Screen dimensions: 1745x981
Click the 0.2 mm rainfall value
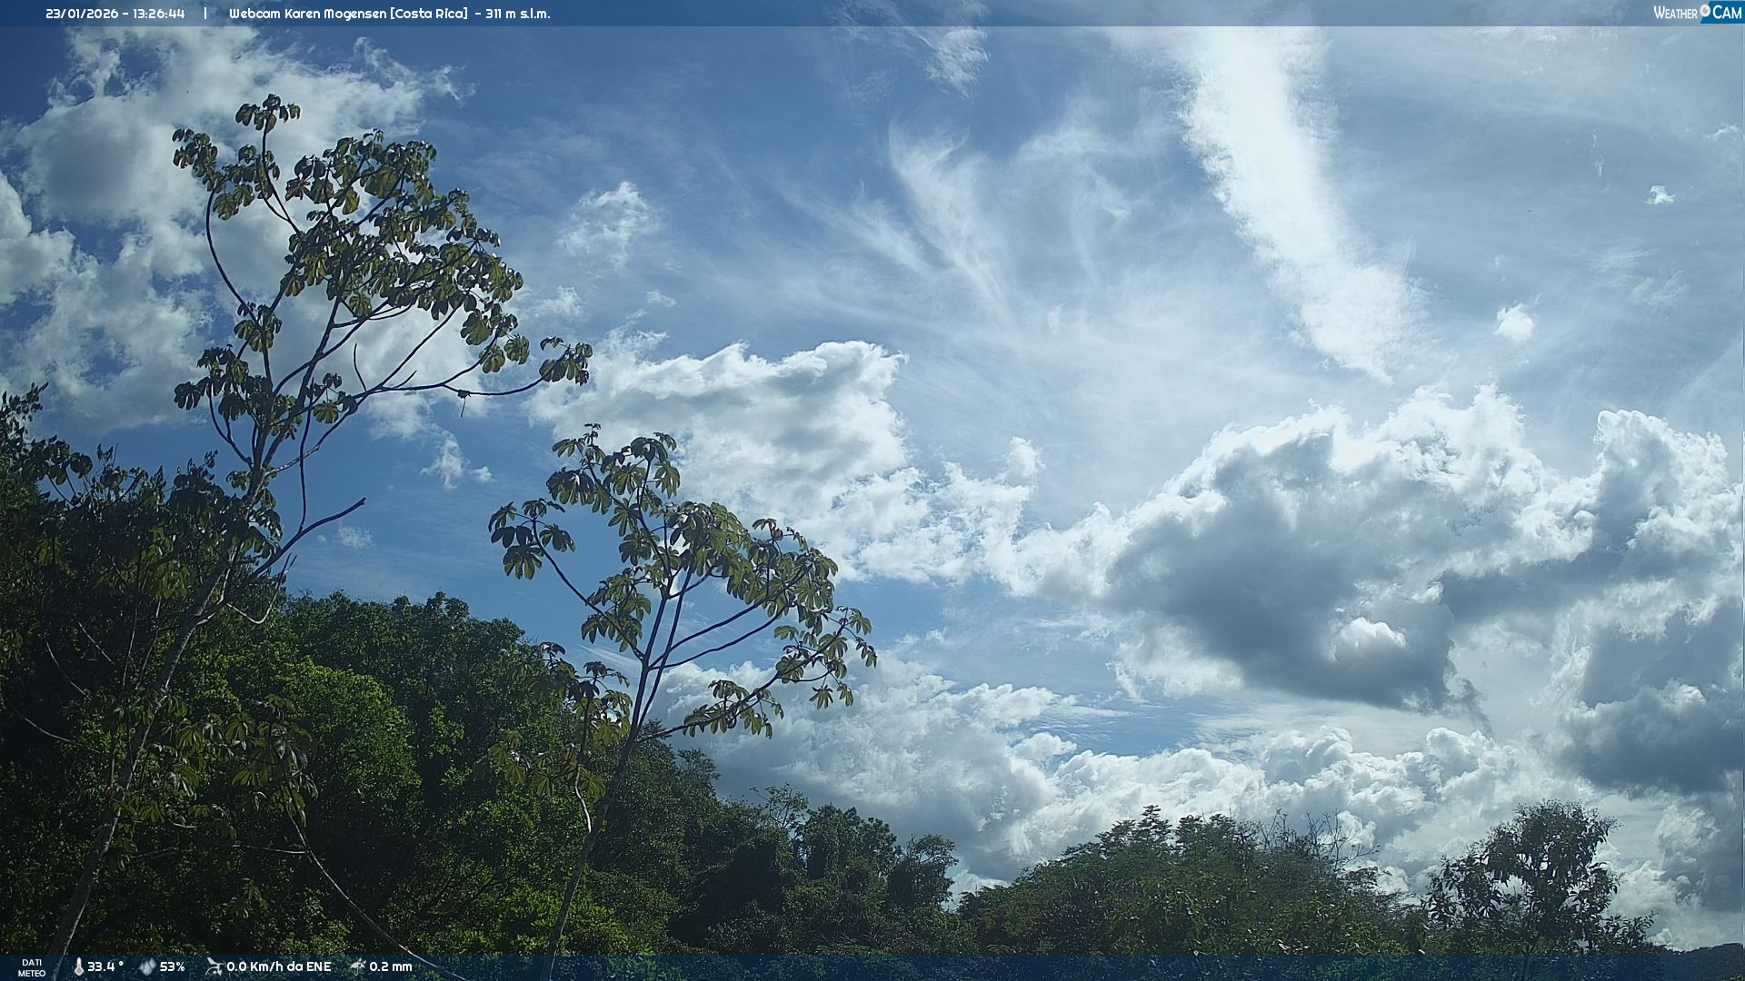click(x=391, y=966)
